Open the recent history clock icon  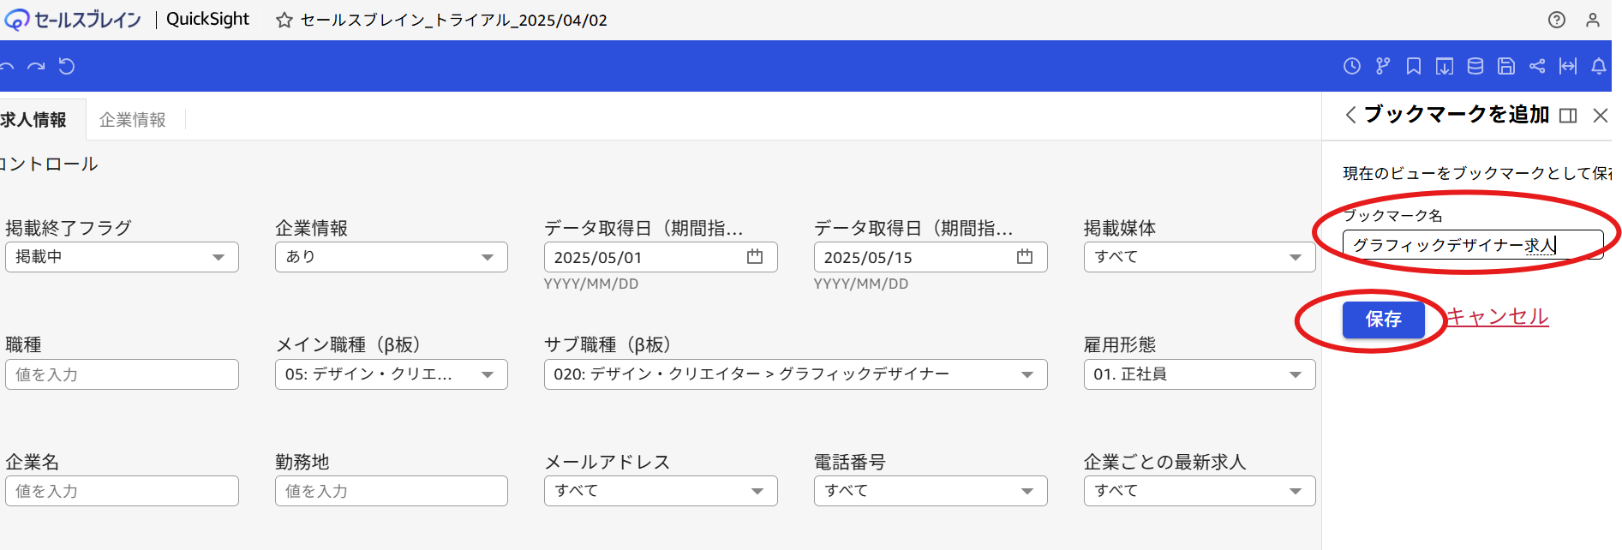click(x=1352, y=66)
